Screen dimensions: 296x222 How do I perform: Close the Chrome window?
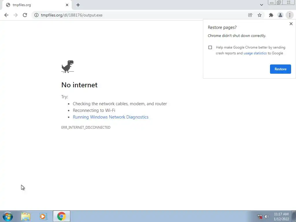coord(289,2)
